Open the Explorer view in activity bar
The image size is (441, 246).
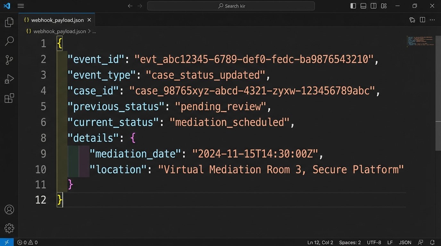(9, 22)
